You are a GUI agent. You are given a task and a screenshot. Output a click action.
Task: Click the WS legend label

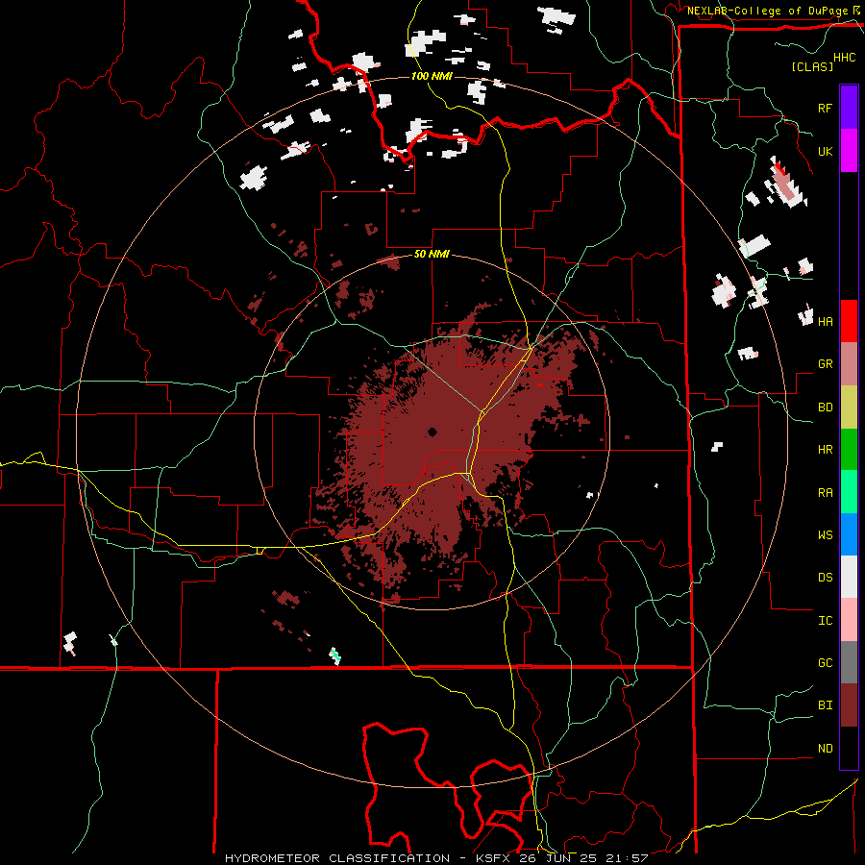click(x=825, y=534)
